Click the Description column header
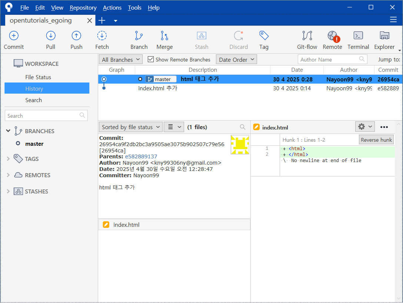Image resolution: width=403 pixels, height=303 pixels. (x=203, y=70)
